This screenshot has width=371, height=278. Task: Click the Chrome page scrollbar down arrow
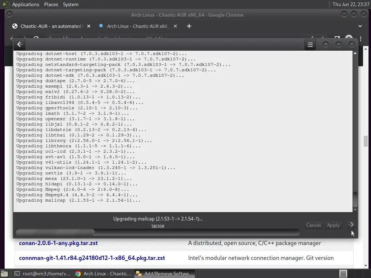coord(366,266)
